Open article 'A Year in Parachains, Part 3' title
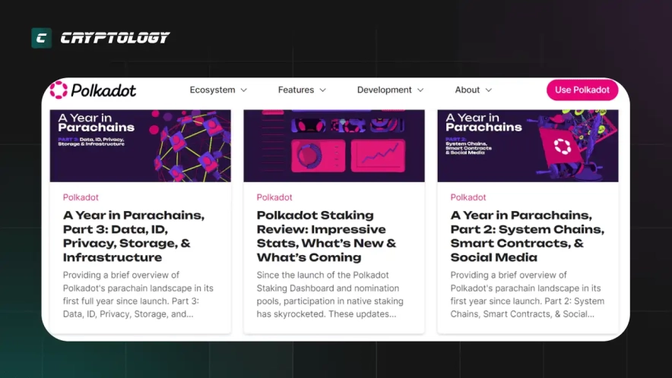The image size is (672, 378). pos(134,236)
